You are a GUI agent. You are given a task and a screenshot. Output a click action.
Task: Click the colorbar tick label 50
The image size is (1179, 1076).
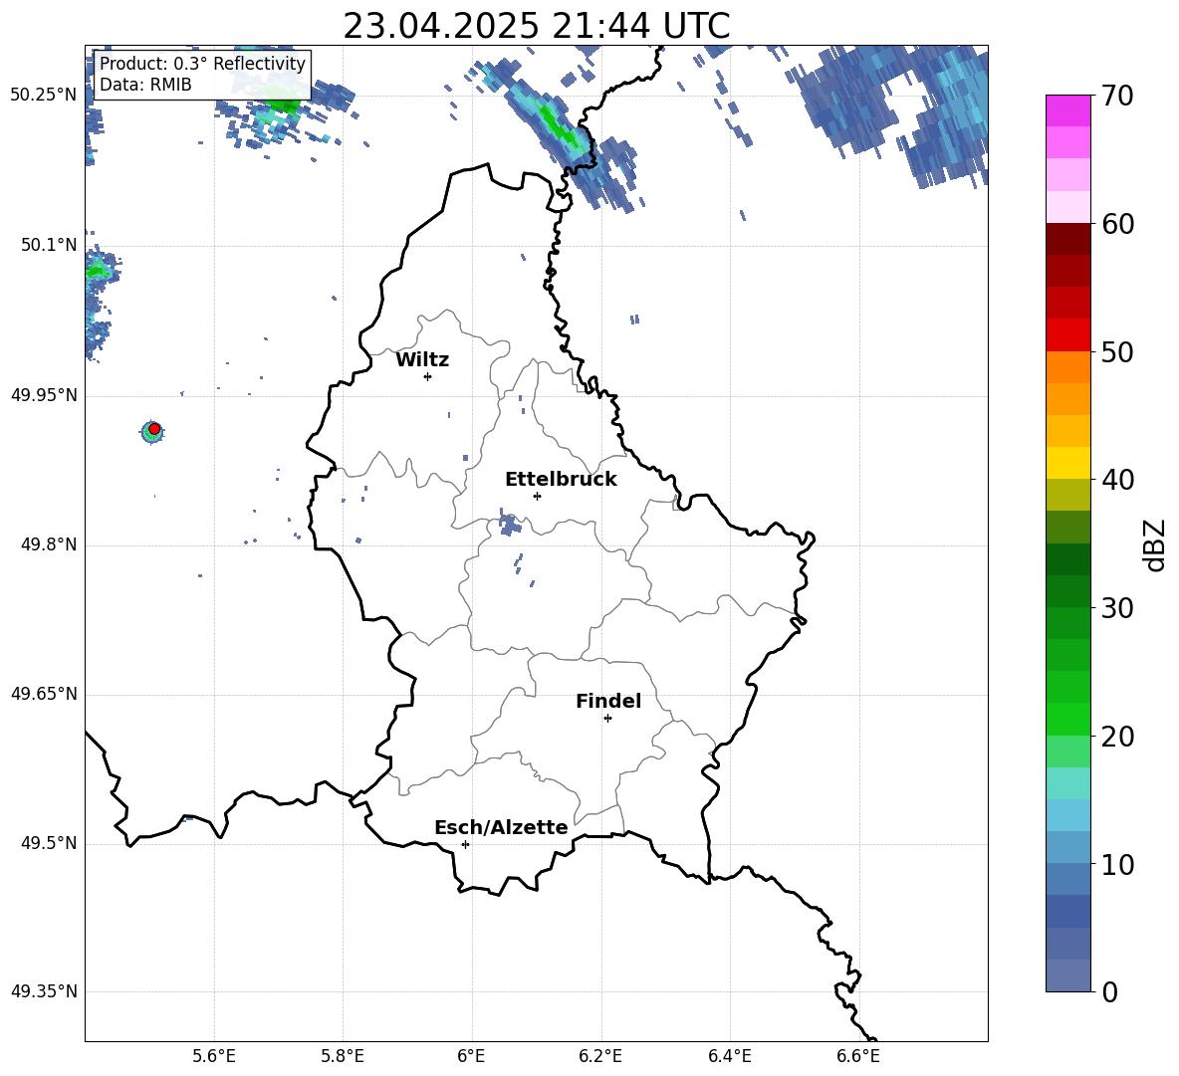pyautogui.click(x=1117, y=351)
